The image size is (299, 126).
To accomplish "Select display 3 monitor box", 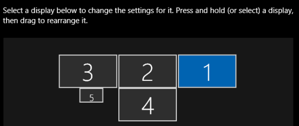I will click(88, 71).
